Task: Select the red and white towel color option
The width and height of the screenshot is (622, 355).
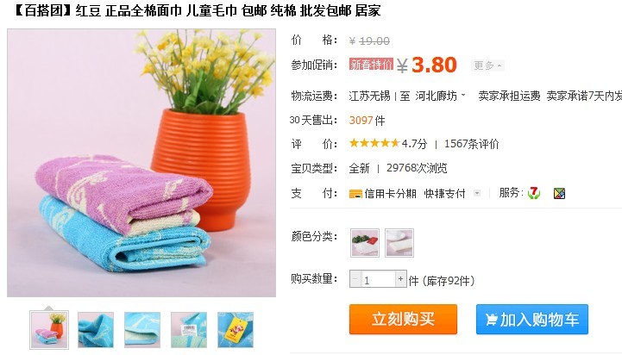Action: pyautogui.click(x=365, y=243)
